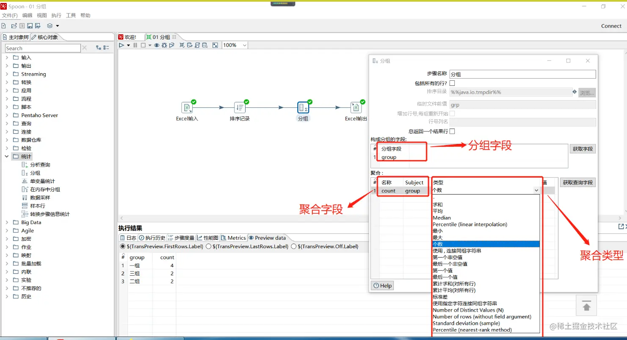Click the 获取查询字段 button
This screenshot has width=627, height=340.
point(577,183)
